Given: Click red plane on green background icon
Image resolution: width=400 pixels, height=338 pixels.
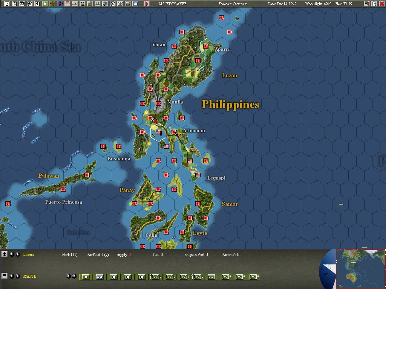Looking at the screenshot, I should (52, 3).
